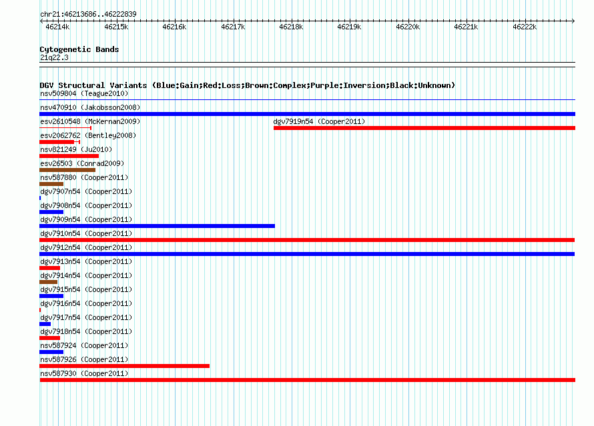Open dgv7909n54 (Cooper2011) label
594x426 pixels.
tap(86, 219)
